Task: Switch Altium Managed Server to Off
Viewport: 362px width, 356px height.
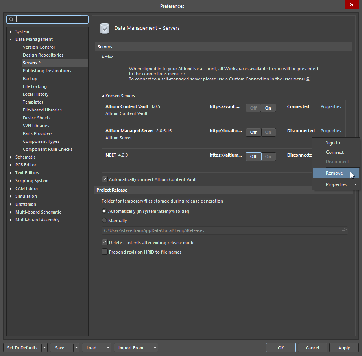Action: tap(253, 132)
